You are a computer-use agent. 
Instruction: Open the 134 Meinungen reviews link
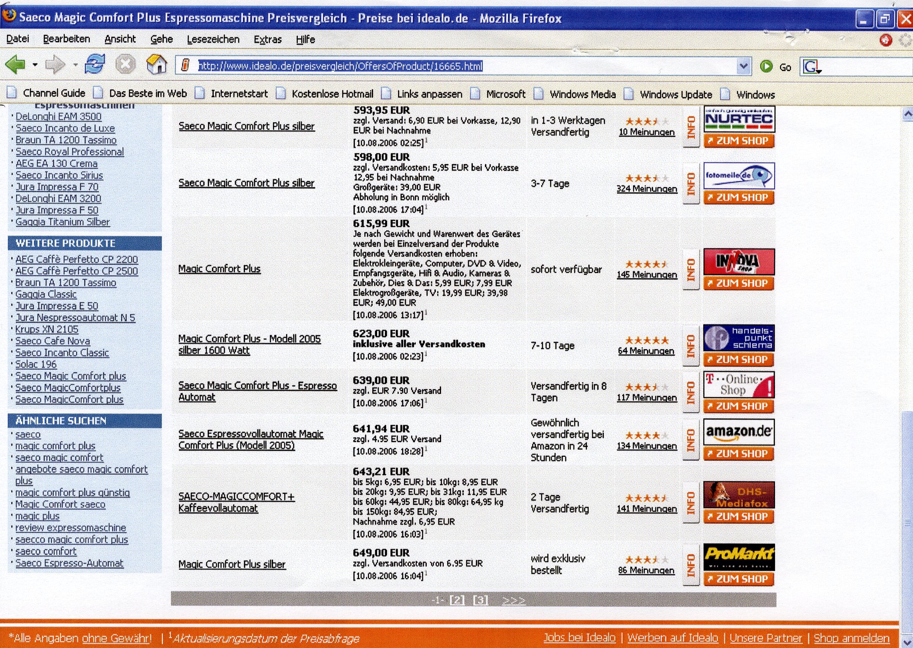click(x=647, y=445)
